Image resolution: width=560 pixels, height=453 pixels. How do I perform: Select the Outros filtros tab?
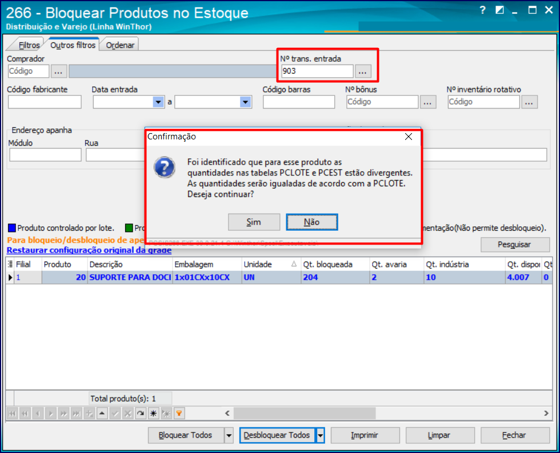(73, 45)
